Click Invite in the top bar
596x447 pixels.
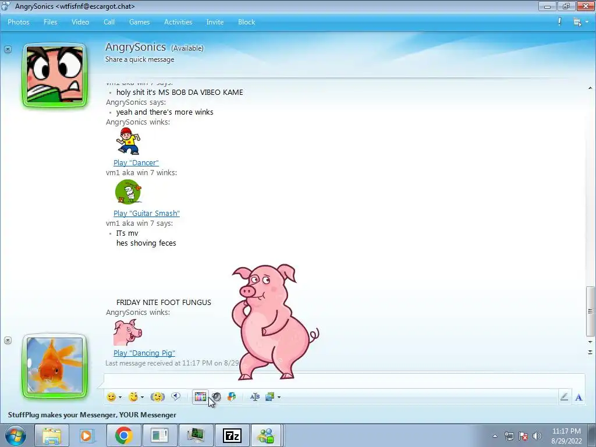pos(215,22)
